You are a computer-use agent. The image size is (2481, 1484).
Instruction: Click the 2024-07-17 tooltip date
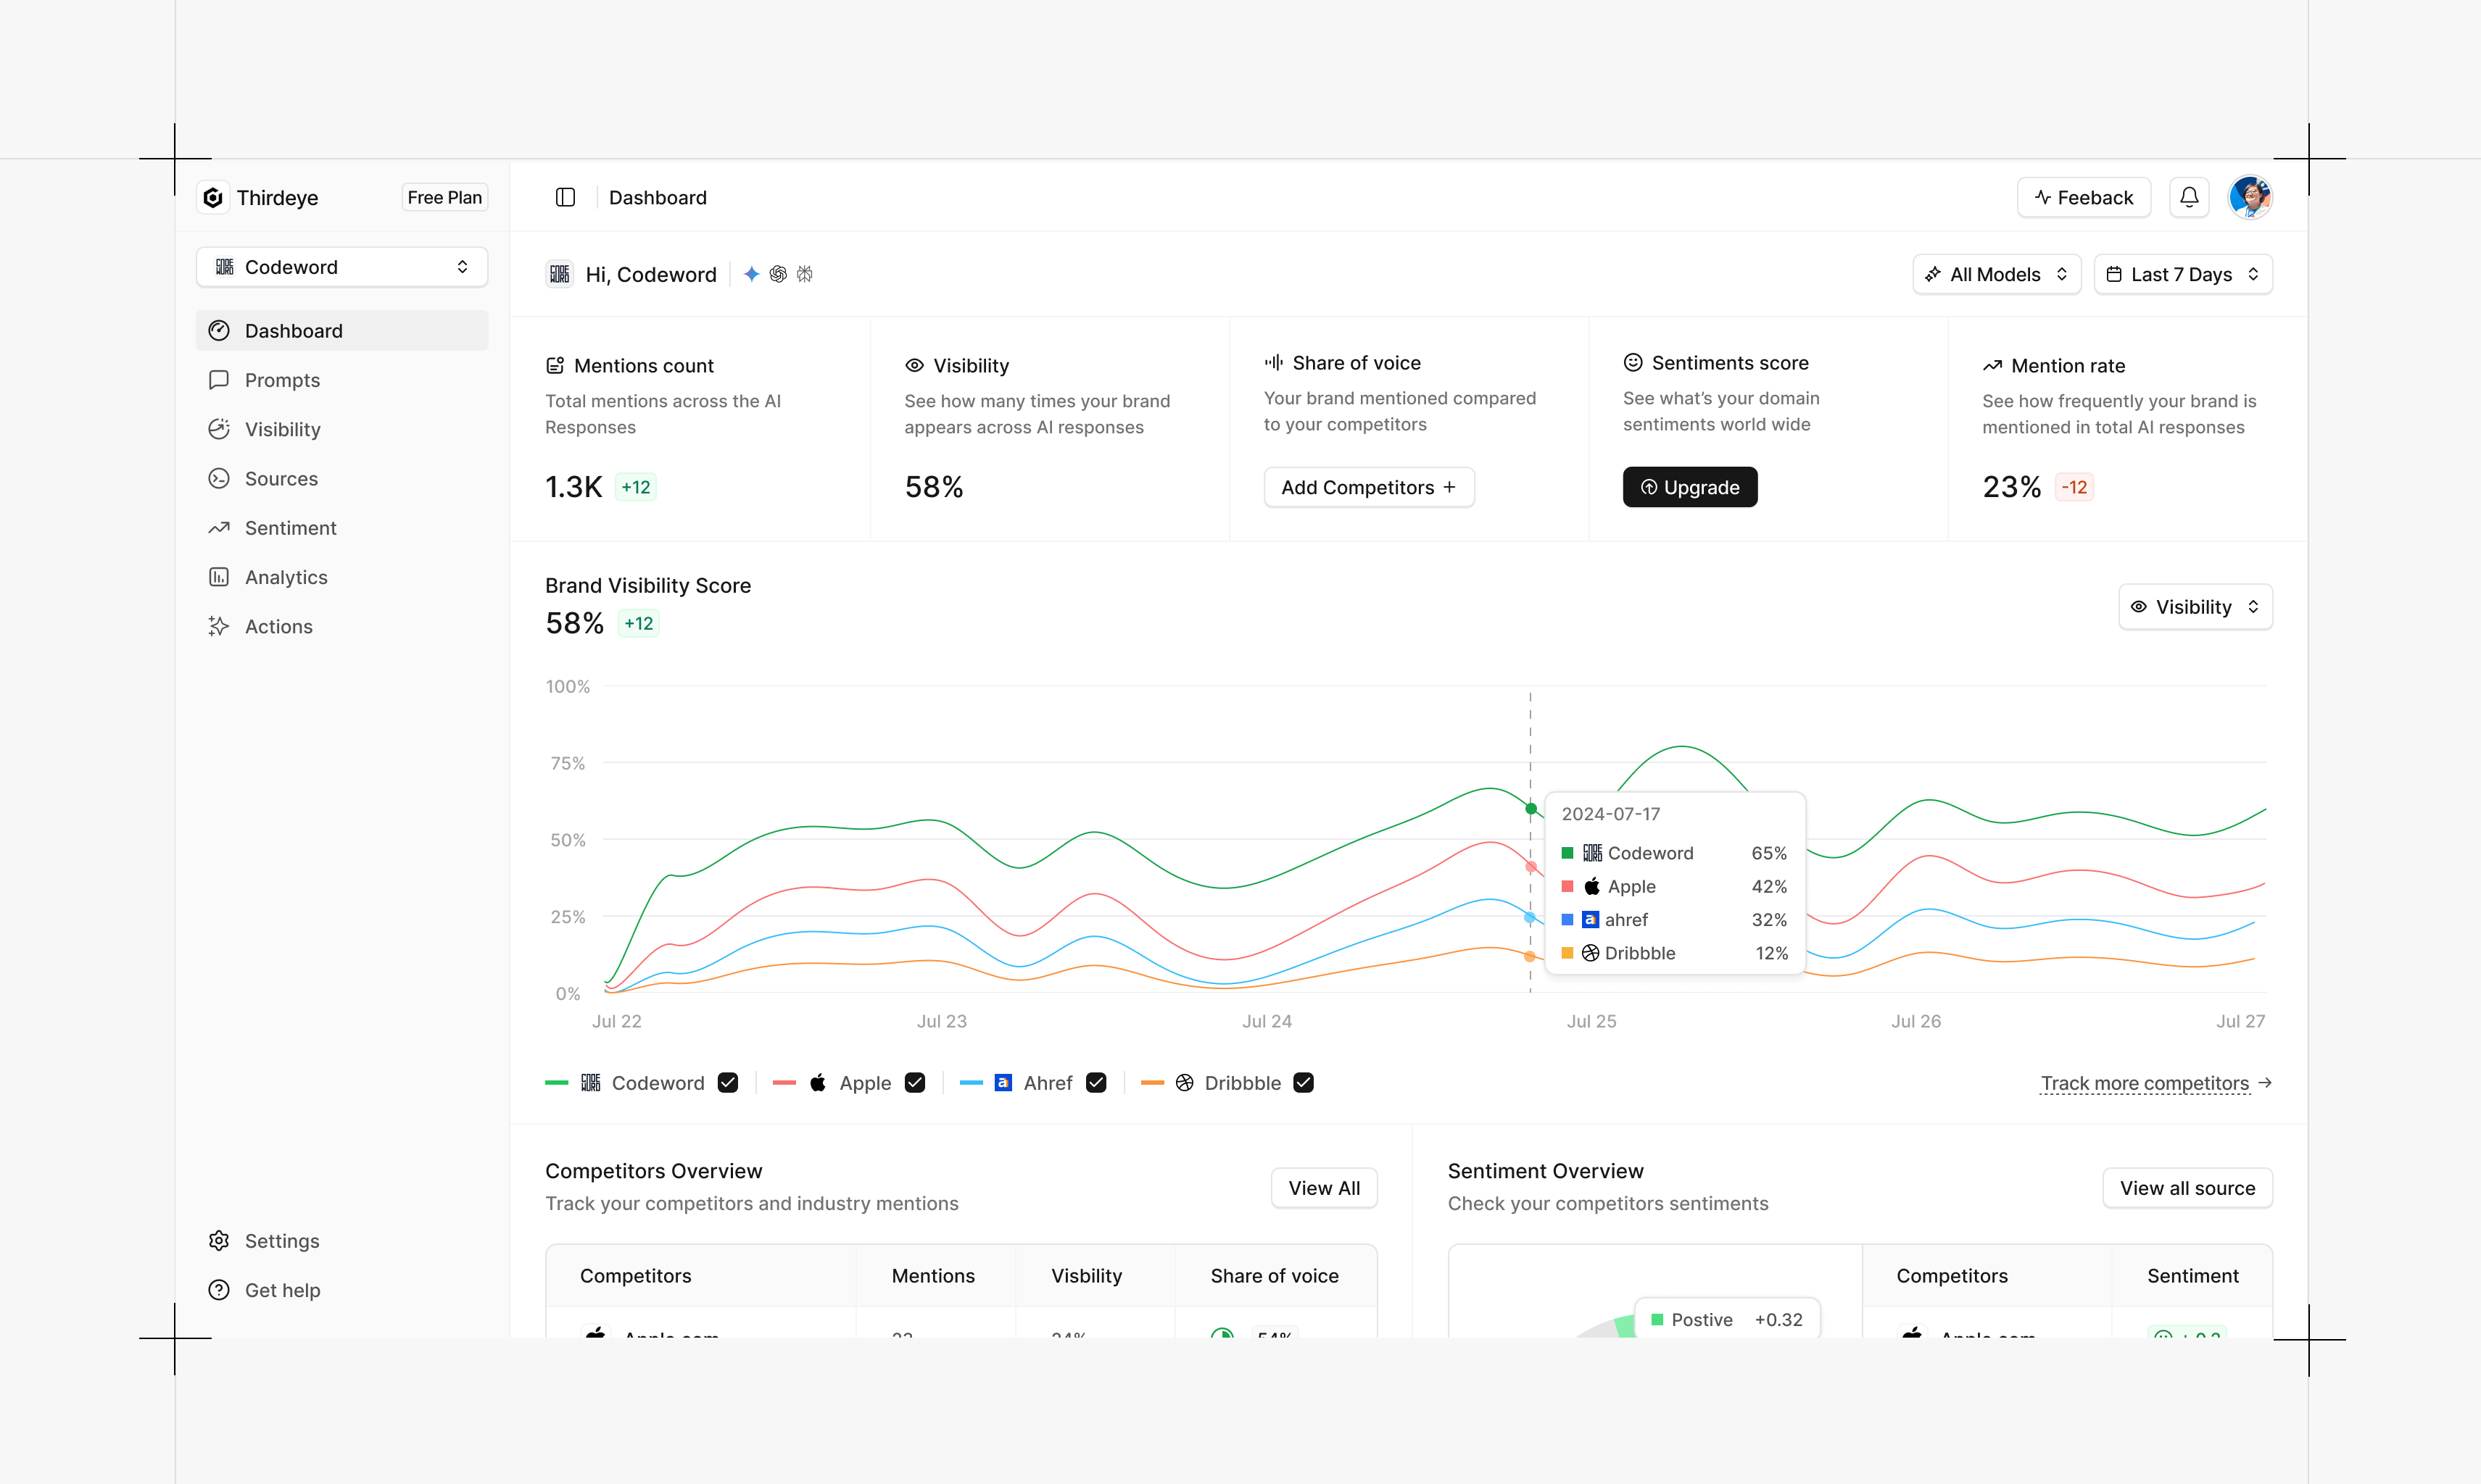coord(1610,813)
